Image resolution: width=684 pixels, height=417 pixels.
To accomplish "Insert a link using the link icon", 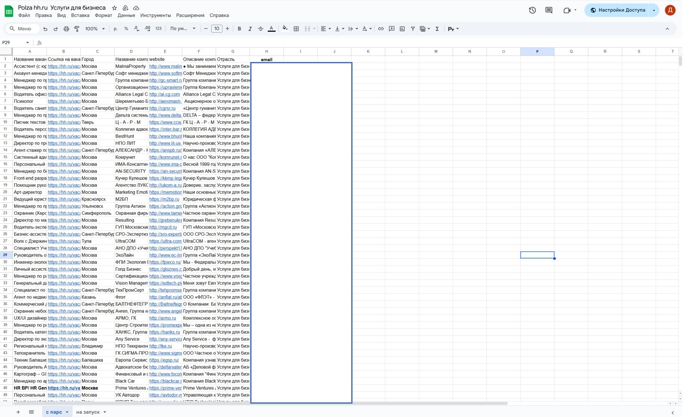I will 381,29.
